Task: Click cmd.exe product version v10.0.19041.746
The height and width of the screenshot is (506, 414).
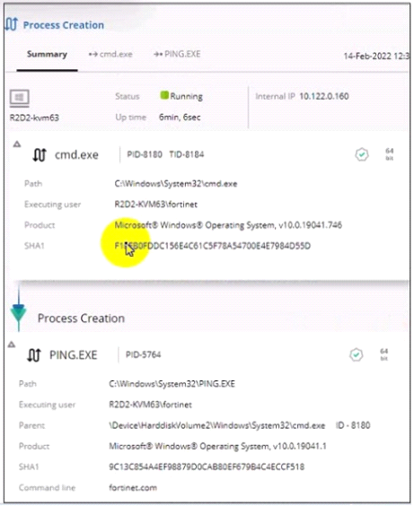Action: point(311,225)
